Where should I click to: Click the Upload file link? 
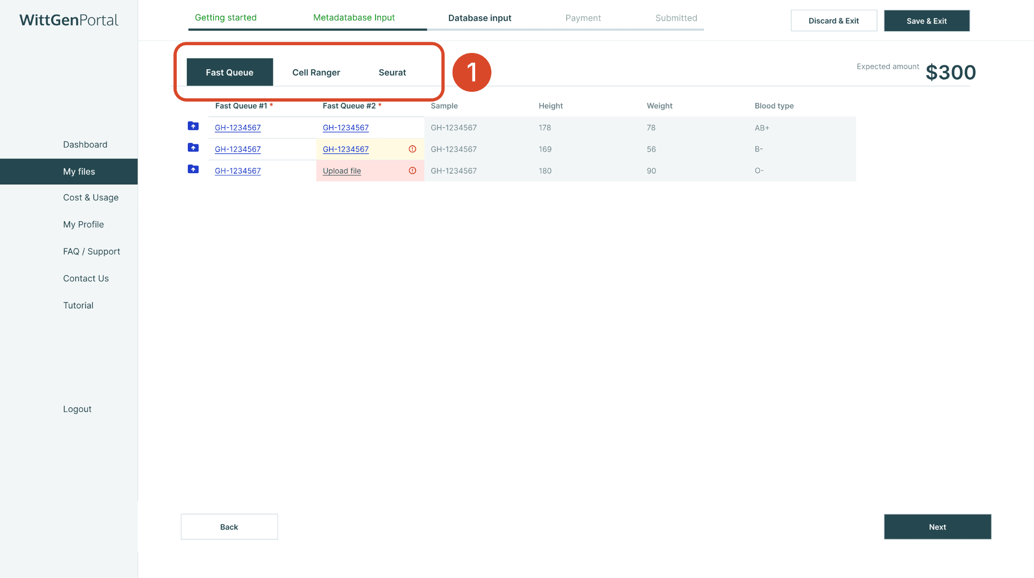tap(342, 171)
